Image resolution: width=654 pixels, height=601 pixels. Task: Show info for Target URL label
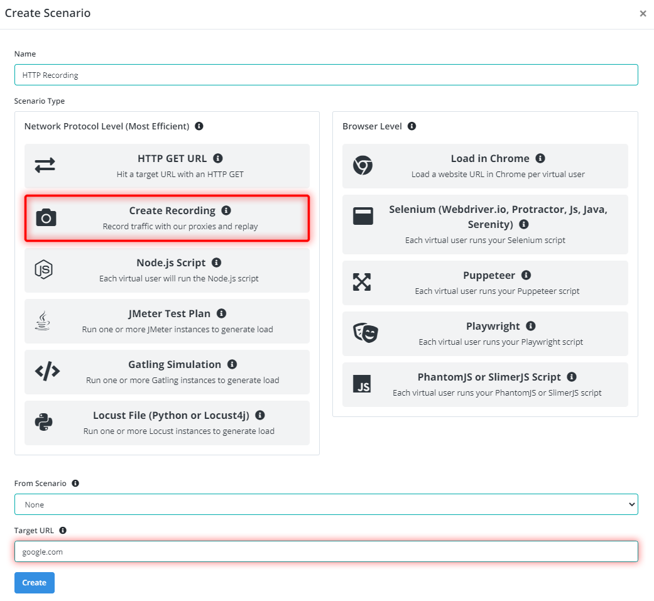[x=63, y=530]
